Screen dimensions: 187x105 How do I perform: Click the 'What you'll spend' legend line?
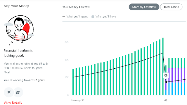[x=64, y=17]
